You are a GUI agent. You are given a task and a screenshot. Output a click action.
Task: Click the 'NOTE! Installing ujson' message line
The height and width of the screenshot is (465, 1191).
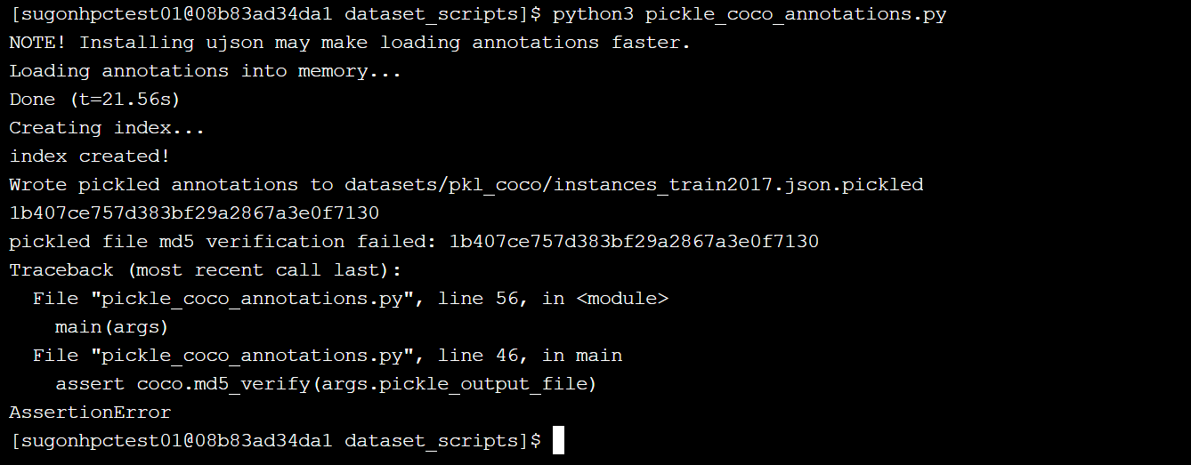(350, 43)
